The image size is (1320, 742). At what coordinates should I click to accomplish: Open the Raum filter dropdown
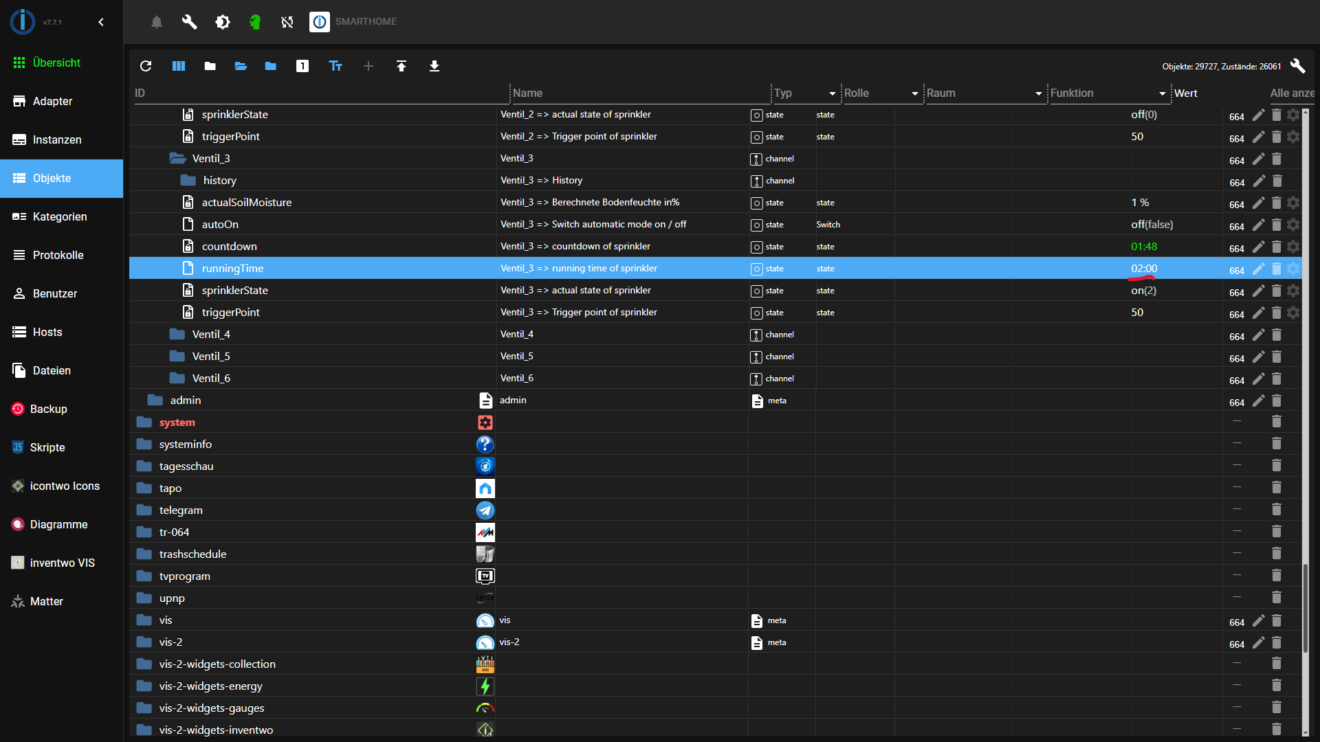[1038, 93]
